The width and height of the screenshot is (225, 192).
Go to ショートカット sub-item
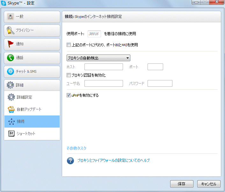[x=32, y=134]
